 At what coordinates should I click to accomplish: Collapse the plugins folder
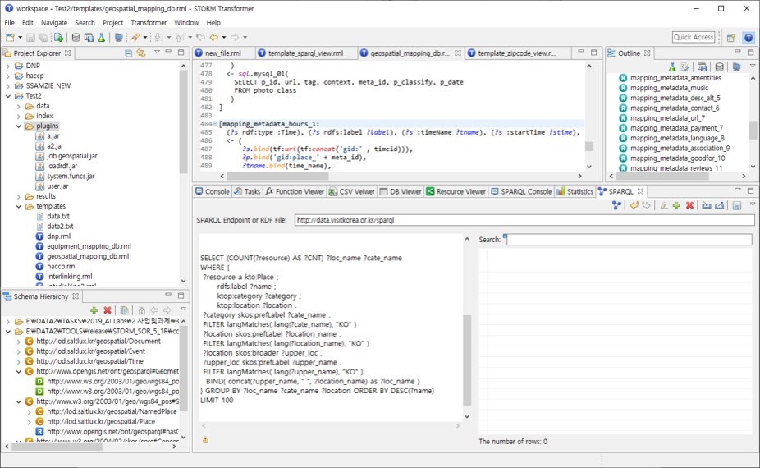pos(18,126)
